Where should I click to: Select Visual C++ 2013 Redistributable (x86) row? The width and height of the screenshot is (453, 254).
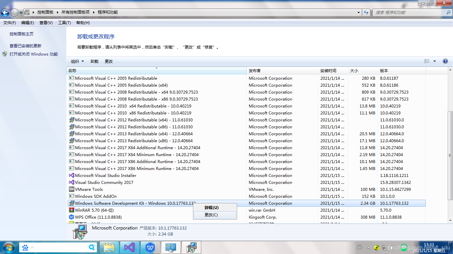point(246,141)
